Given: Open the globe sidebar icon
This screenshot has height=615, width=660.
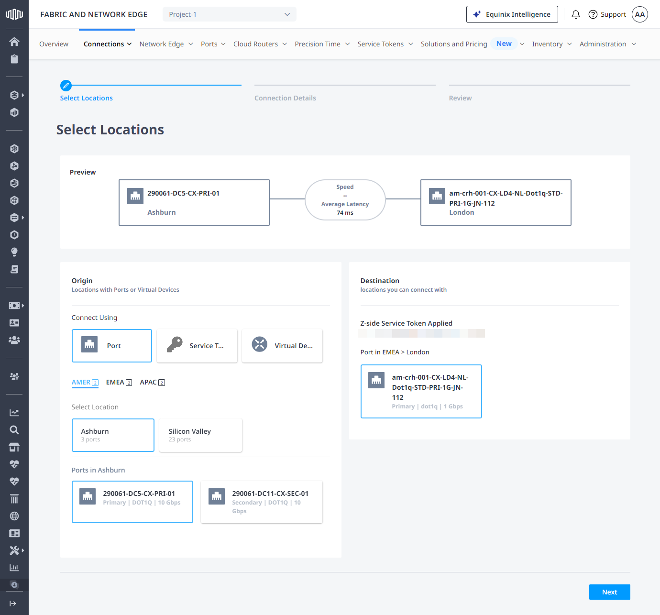Looking at the screenshot, I should tap(14, 516).
